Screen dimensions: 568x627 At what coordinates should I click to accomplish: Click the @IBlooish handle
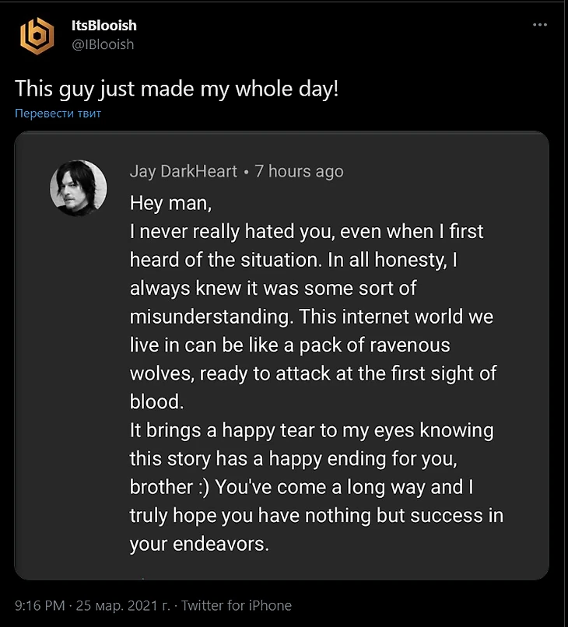103,44
